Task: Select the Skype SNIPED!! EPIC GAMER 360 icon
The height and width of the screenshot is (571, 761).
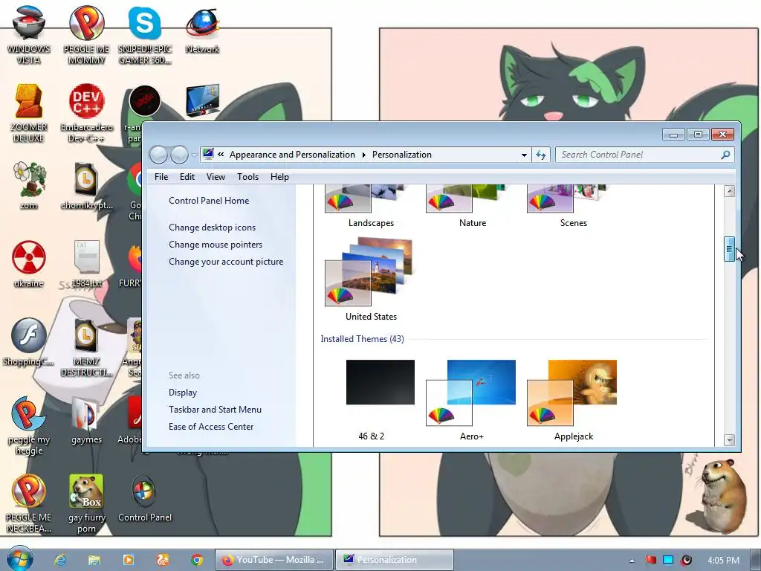Action: [x=145, y=34]
